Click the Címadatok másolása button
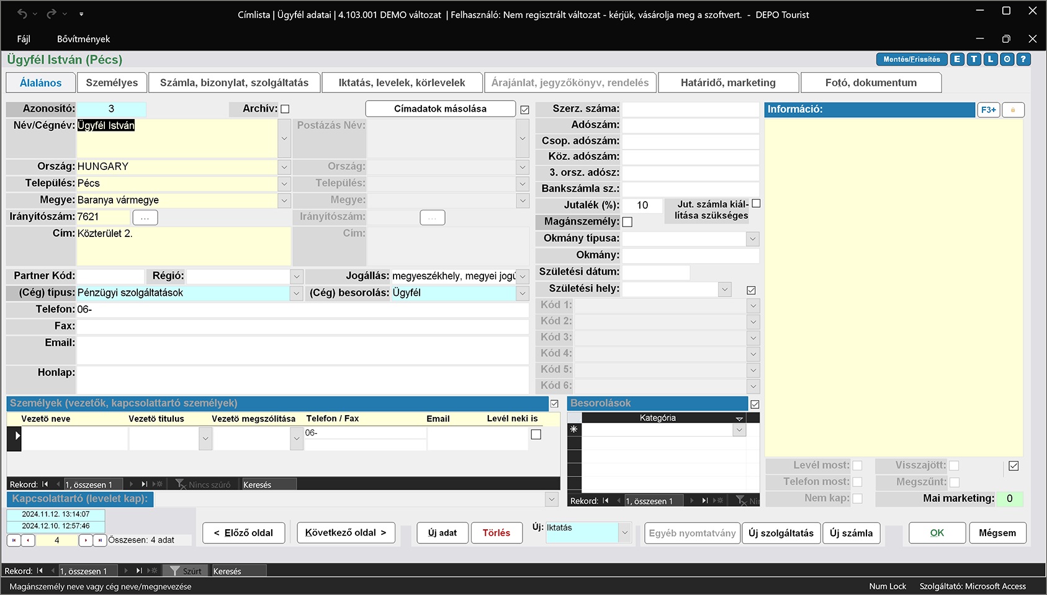1047x595 pixels. point(440,109)
